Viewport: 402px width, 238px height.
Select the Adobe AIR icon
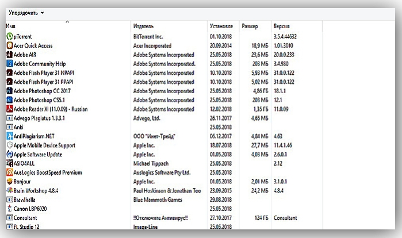9,55
